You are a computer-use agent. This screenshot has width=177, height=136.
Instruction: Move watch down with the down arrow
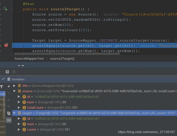[x=9, y=106]
